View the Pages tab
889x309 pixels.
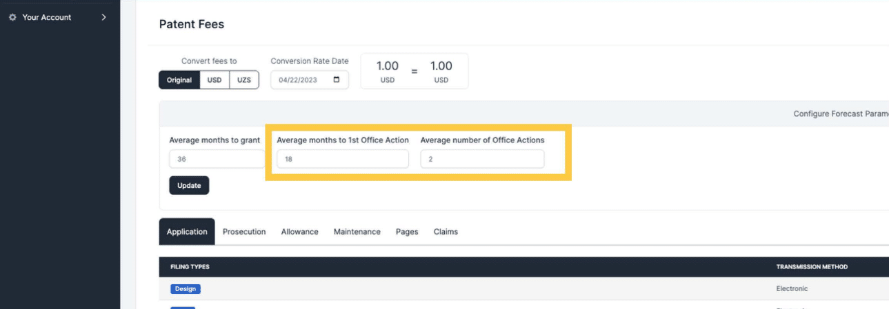(x=407, y=232)
